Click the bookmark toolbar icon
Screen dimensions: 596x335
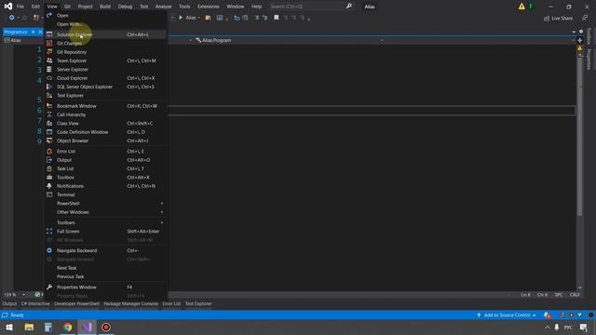[x=277, y=18]
